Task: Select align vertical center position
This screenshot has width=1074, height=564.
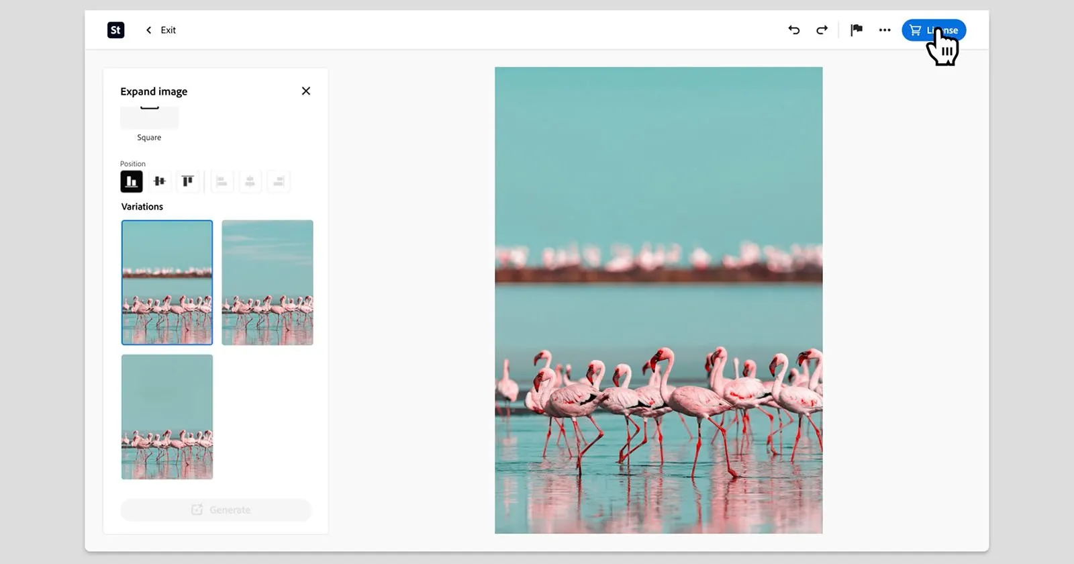Action: pos(159,181)
